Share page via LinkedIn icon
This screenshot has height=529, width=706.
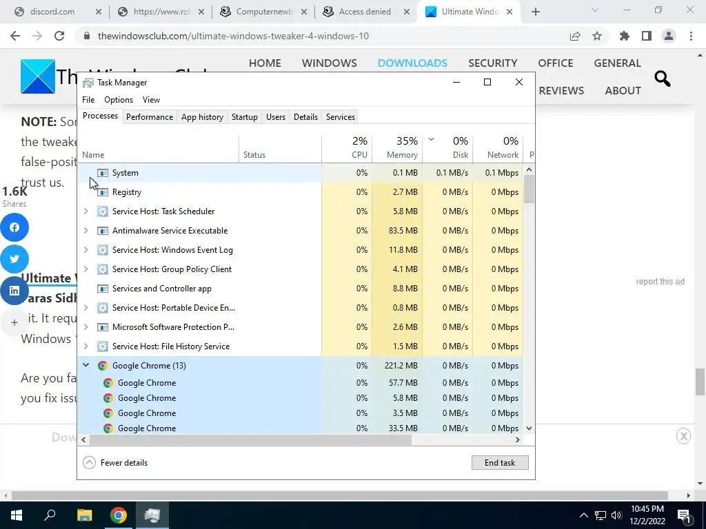click(x=14, y=291)
